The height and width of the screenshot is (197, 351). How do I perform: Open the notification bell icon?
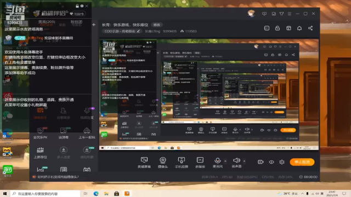coord(299,28)
